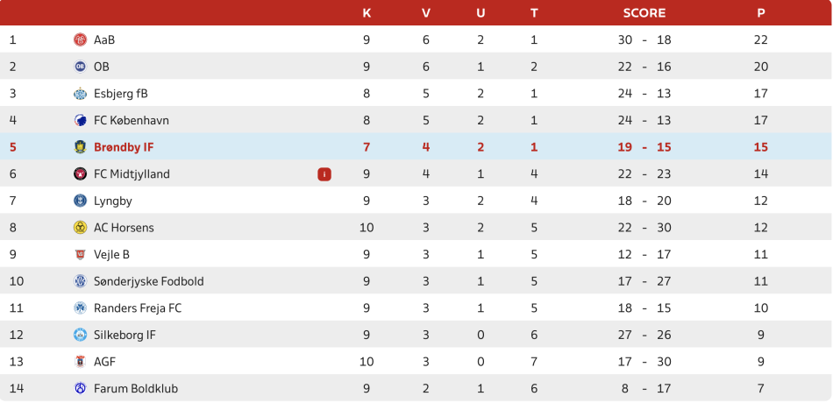Click the FC København lion logo
Screen dimensions: 833x403
[80, 120]
